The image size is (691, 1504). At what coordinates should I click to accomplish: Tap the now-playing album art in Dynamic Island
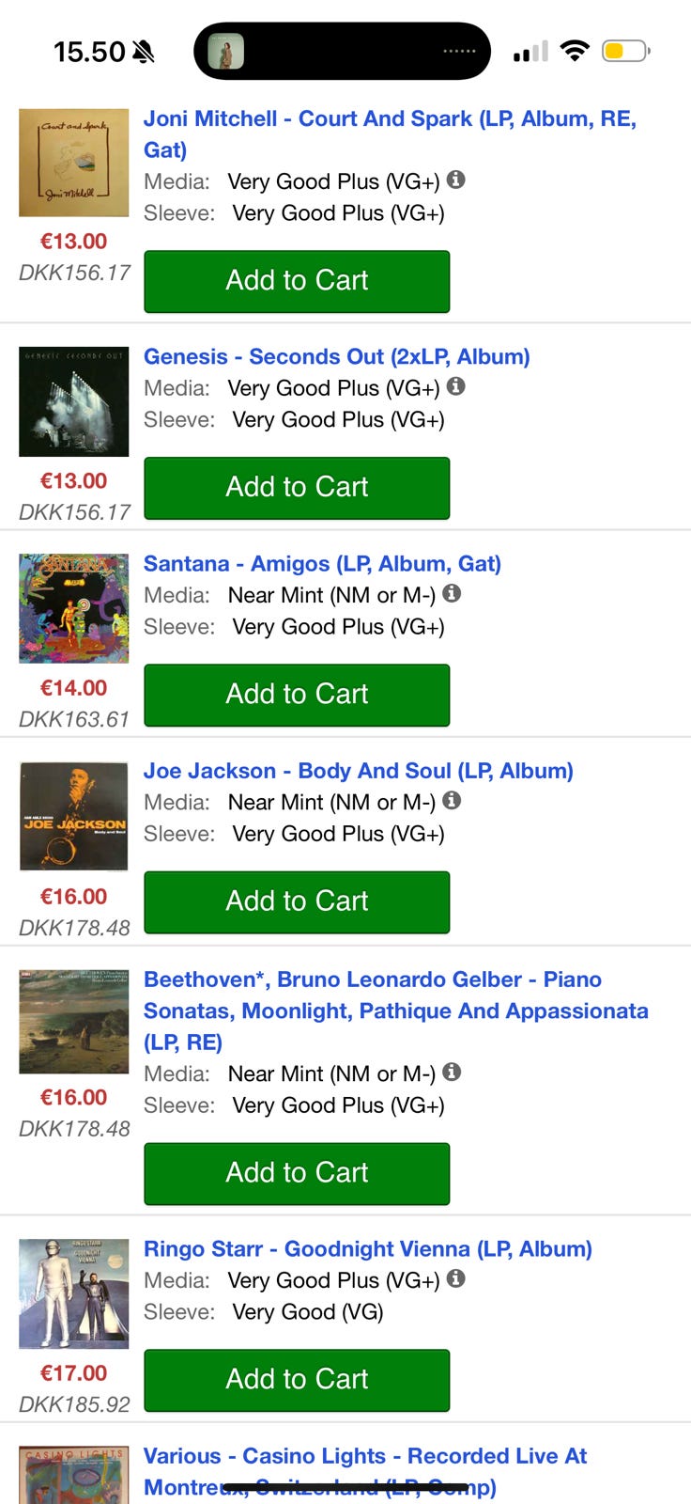click(x=225, y=51)
